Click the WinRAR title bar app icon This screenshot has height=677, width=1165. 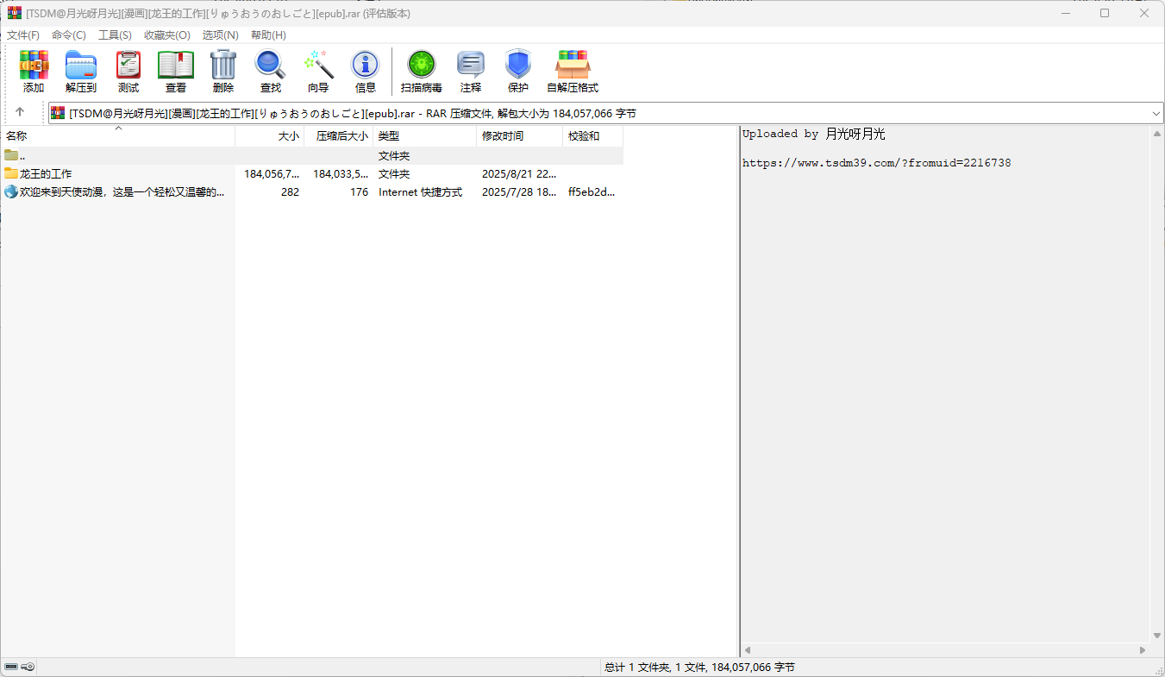click(15, 13)
